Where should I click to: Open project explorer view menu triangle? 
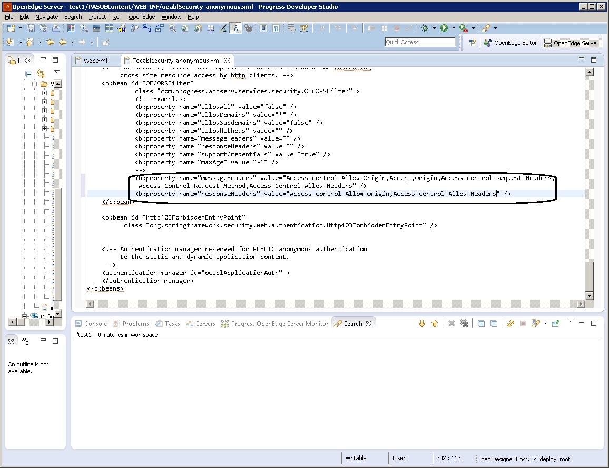tap(57, 72)
